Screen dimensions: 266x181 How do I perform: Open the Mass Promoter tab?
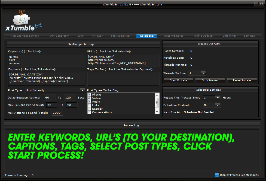pyautogui.click(x=173, y=36)
